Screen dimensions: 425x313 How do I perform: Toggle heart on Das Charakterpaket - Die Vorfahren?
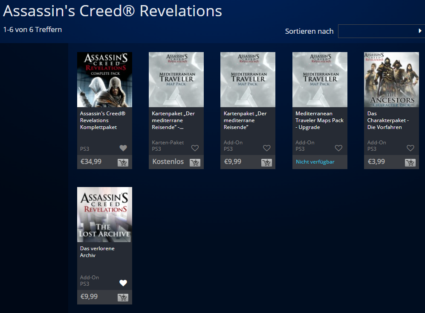tap(411, 148)
